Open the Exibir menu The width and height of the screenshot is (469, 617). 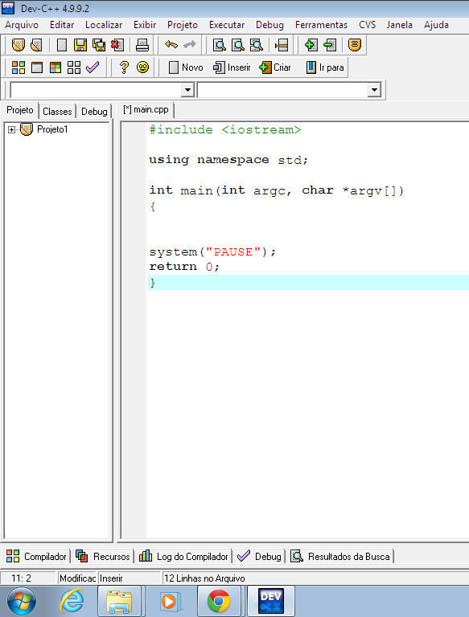click(145, 25)
